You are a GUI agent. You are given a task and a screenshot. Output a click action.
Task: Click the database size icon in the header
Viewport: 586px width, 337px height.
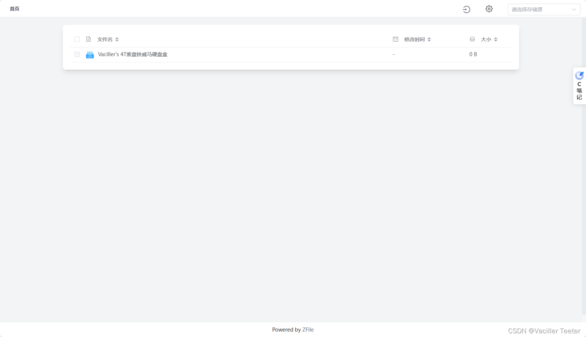tap(472, 39)
